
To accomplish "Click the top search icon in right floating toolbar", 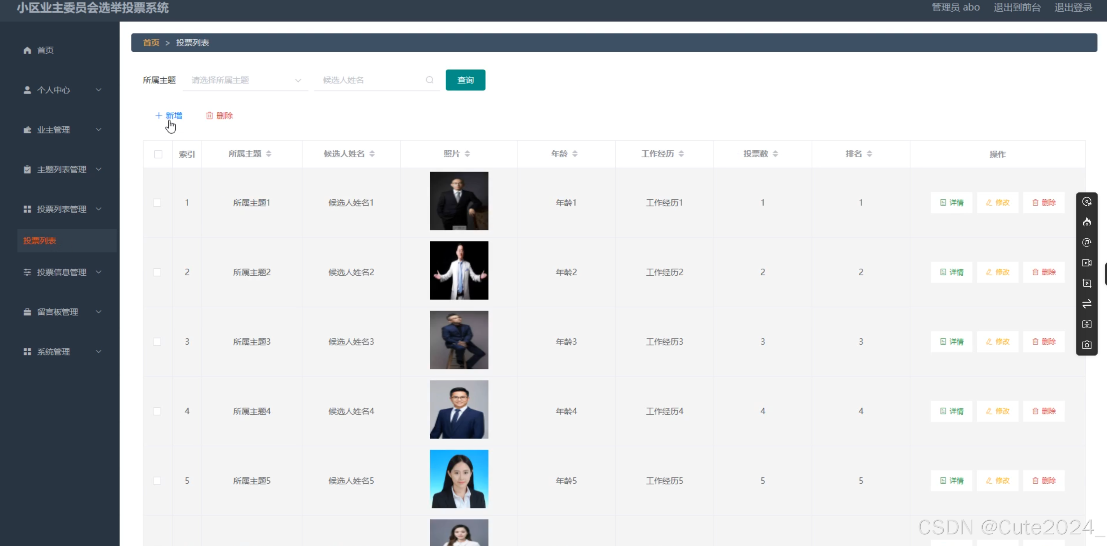I will (x=1087, y=202).
